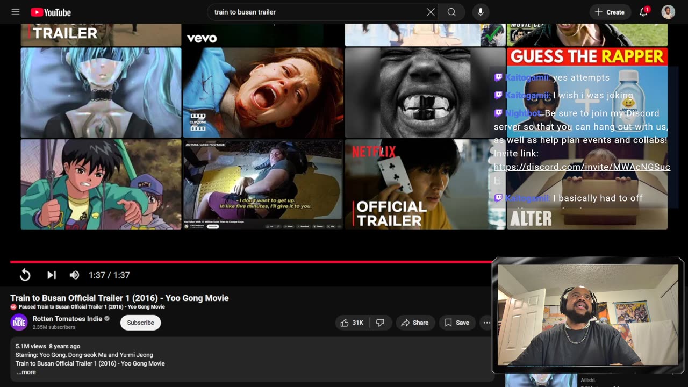Expand the description with '...more'
Image resolution: width=688 pixels, height=387 pixels.
[26, 372]
